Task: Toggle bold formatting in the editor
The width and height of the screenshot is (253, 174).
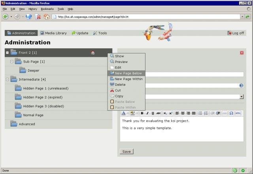Action: tap(142, 113)
